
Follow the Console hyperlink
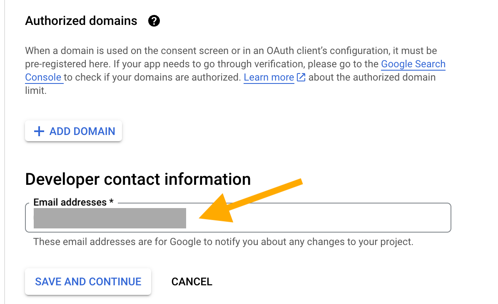click(44, 77)
